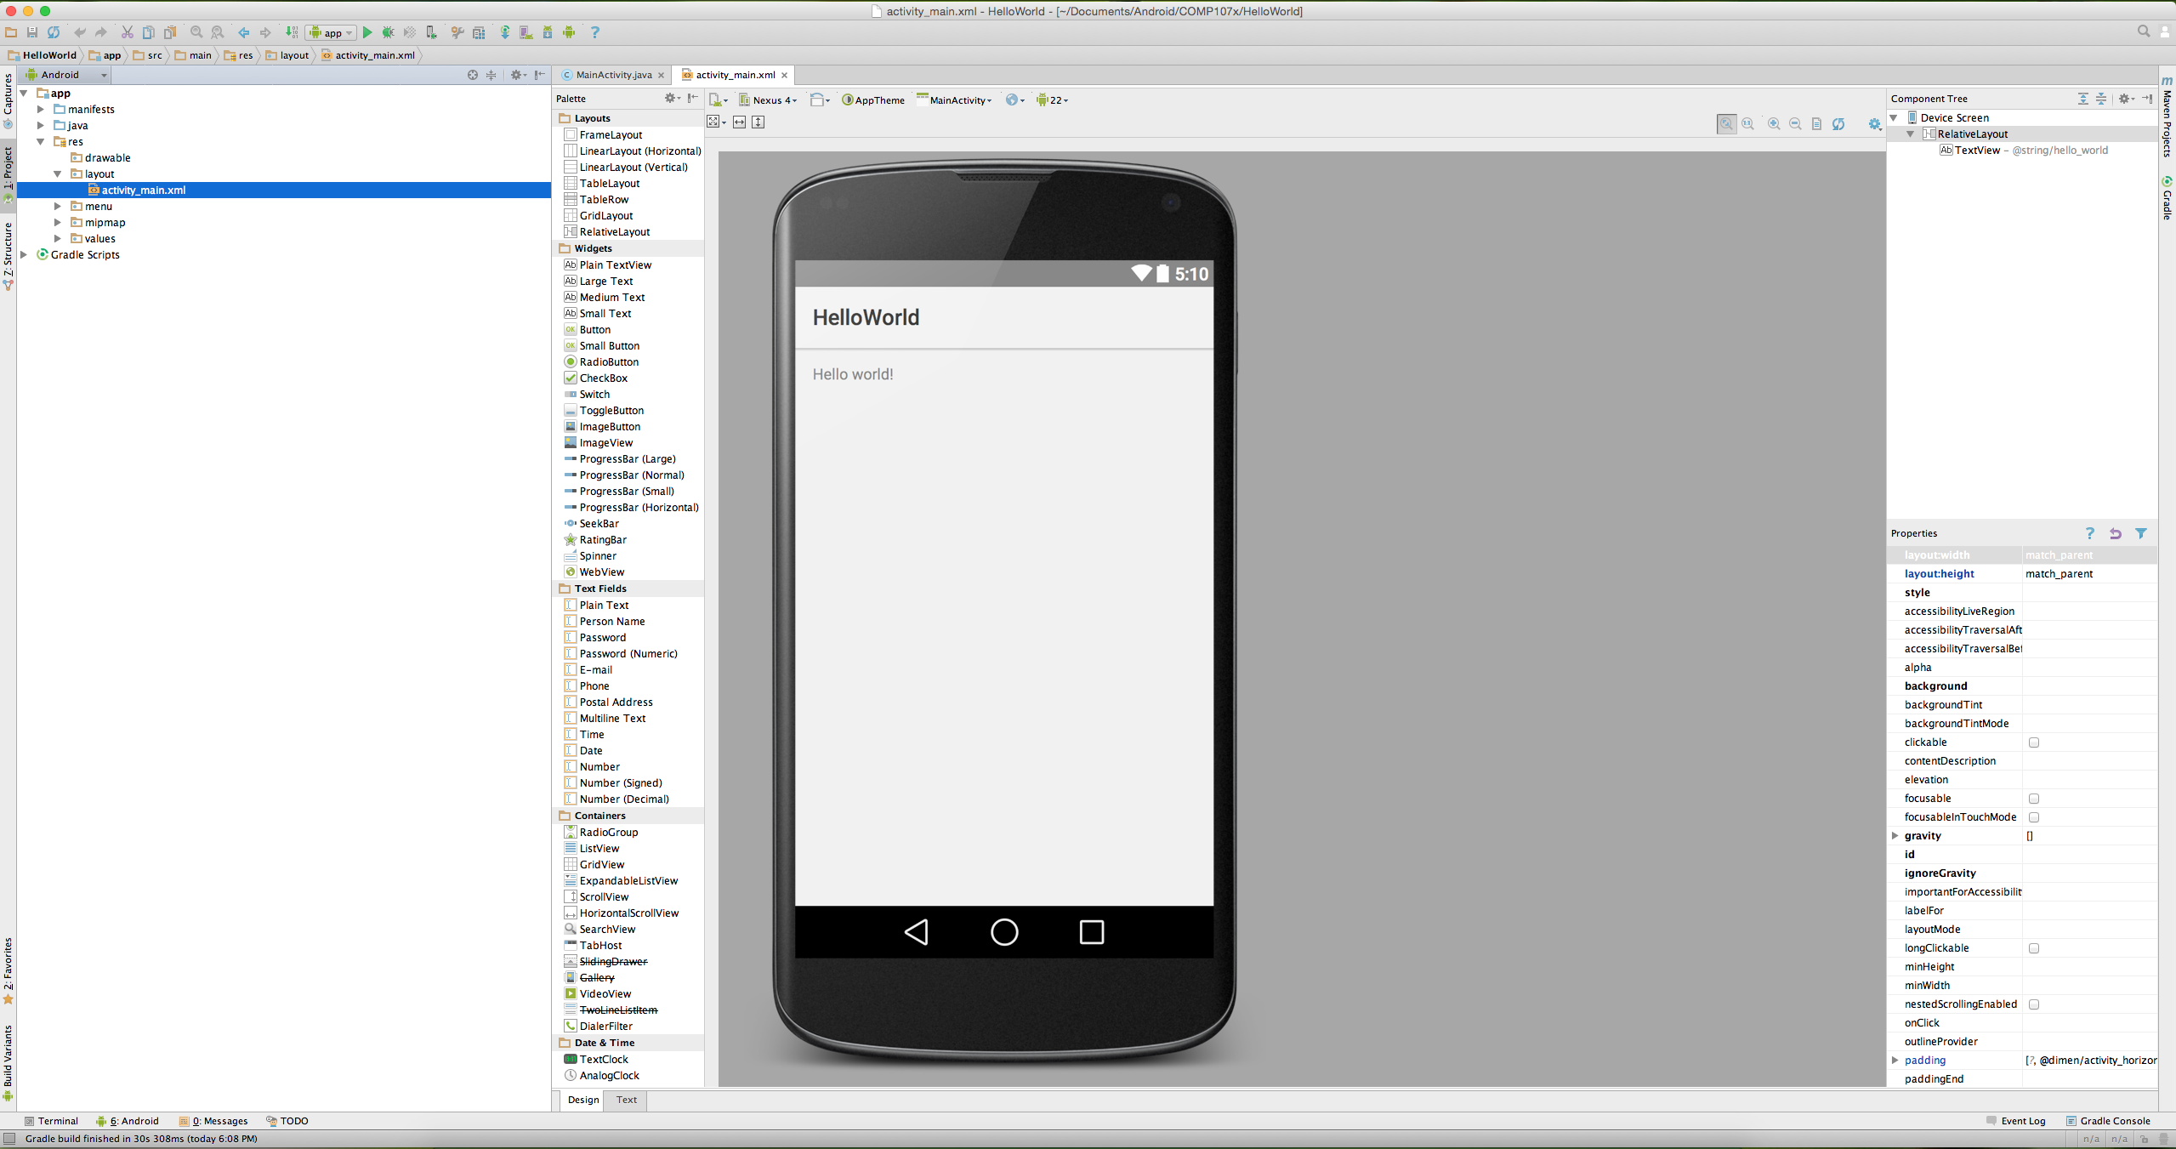The image size is (2176, 1149).
Task: Click Toggle layout_width horizontal arrow icon
Action: tap(740, 122)
